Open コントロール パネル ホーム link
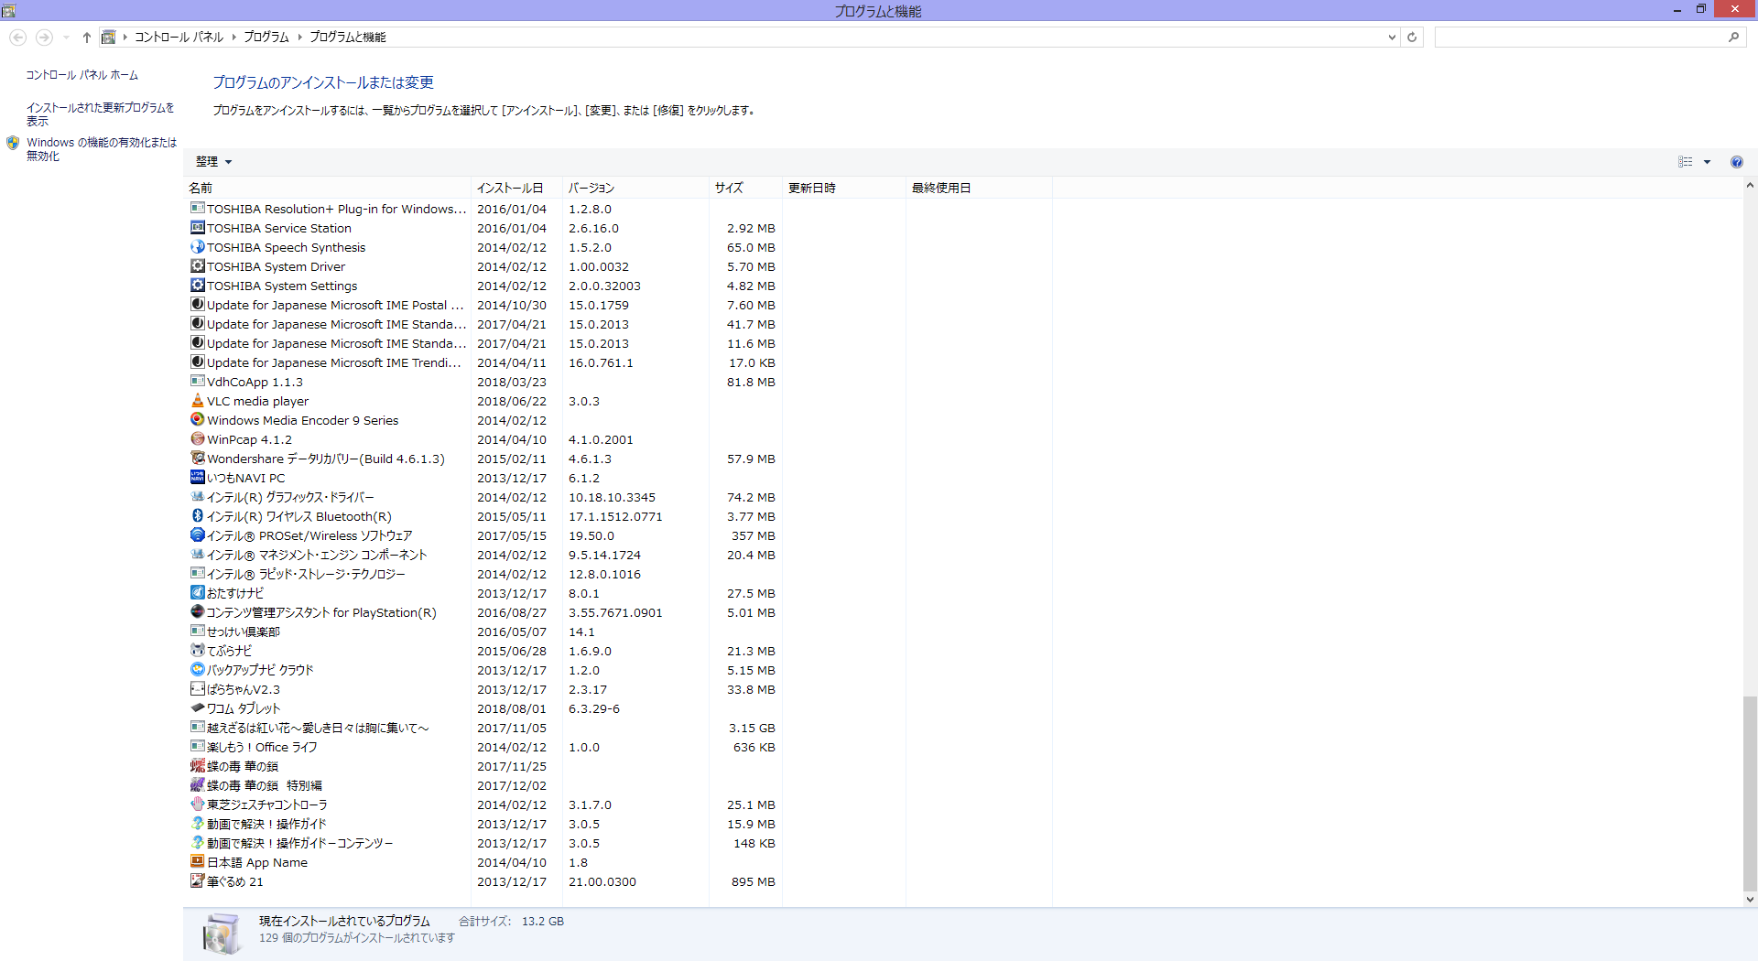This screenshot has height=961, width=1758. tap(81, 75)
